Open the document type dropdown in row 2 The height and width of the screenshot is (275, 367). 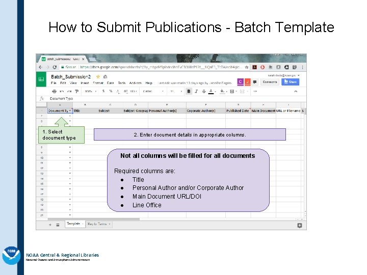point(70,116)
